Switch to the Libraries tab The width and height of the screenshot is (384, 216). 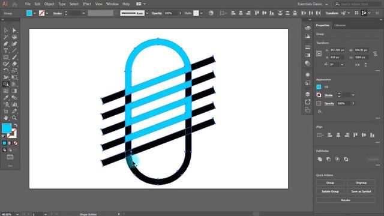click(340, 25)
